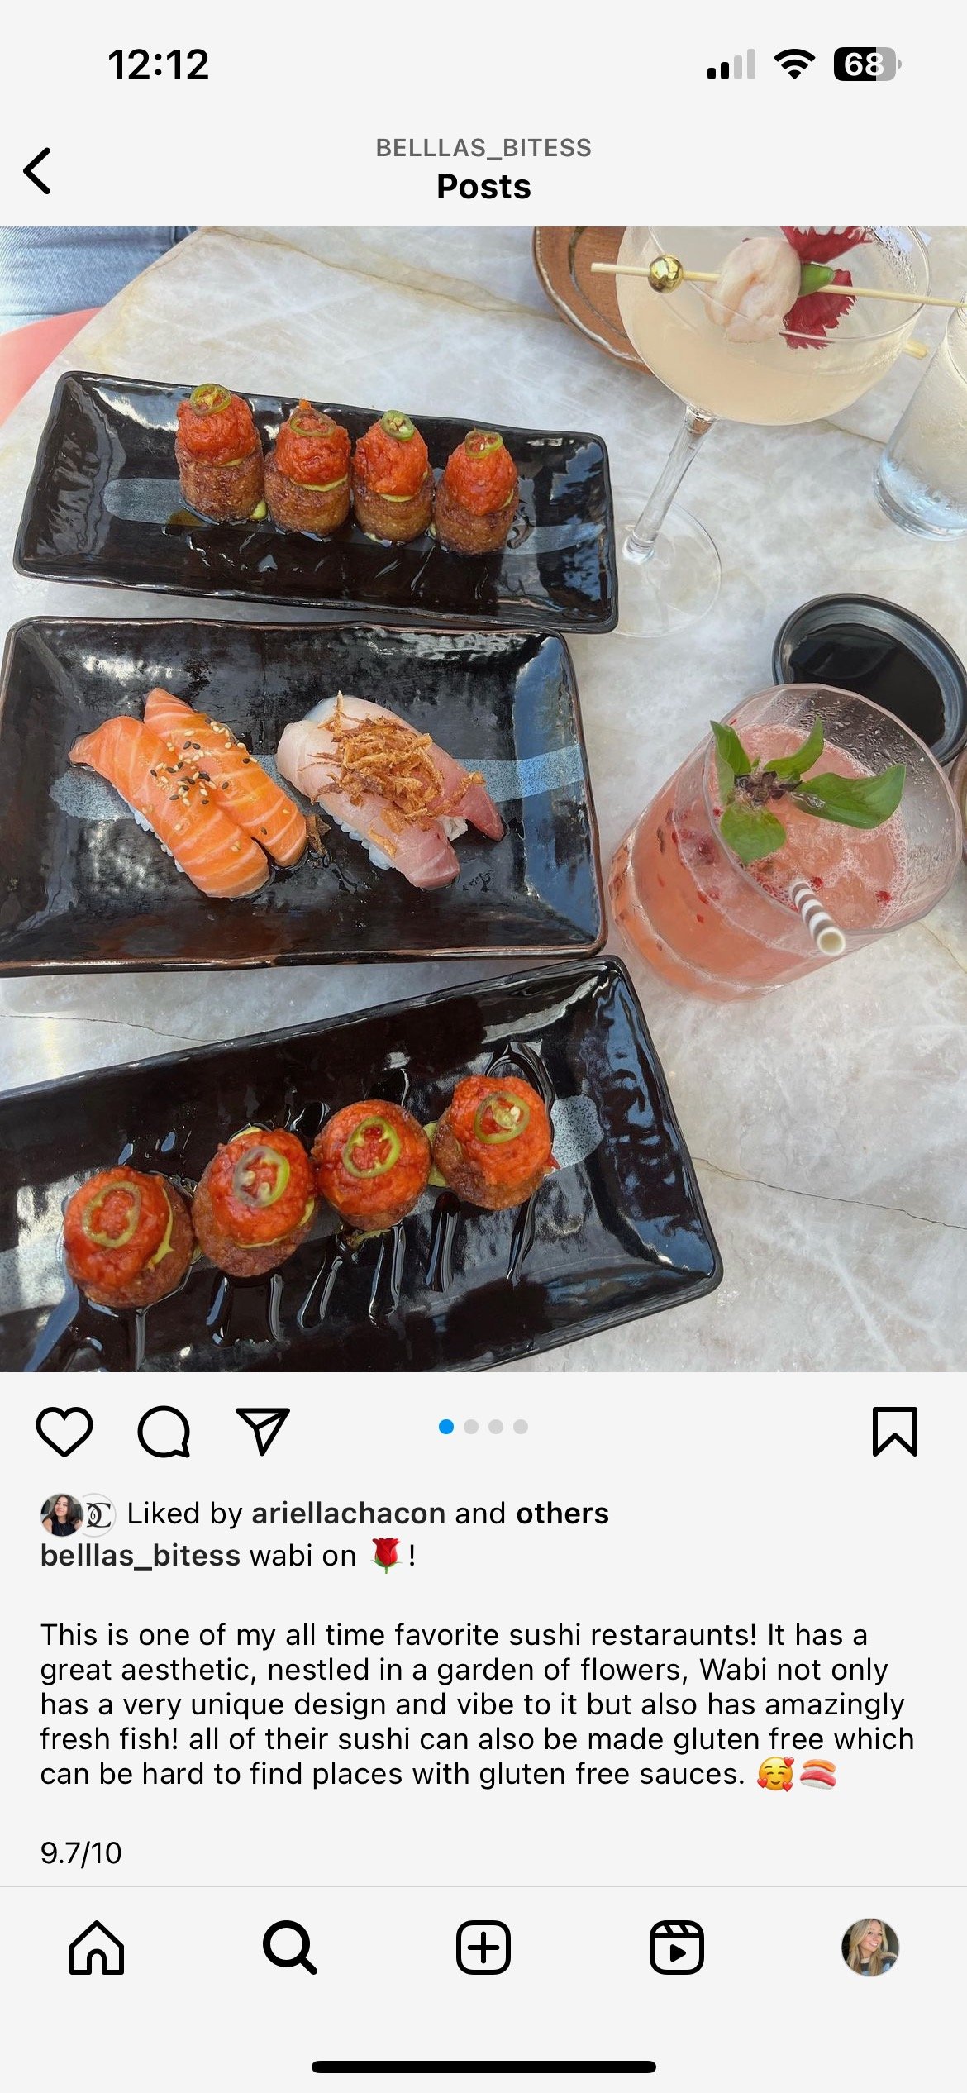Open the belllas_bitess username in the caption
Image resolution: width=967 pixels, height=2093 pixels.
point(141,1555)
